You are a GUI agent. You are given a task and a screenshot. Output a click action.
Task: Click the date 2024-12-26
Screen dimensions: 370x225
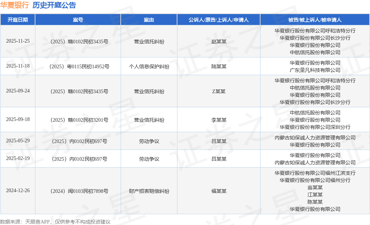[x=18, y=191]
